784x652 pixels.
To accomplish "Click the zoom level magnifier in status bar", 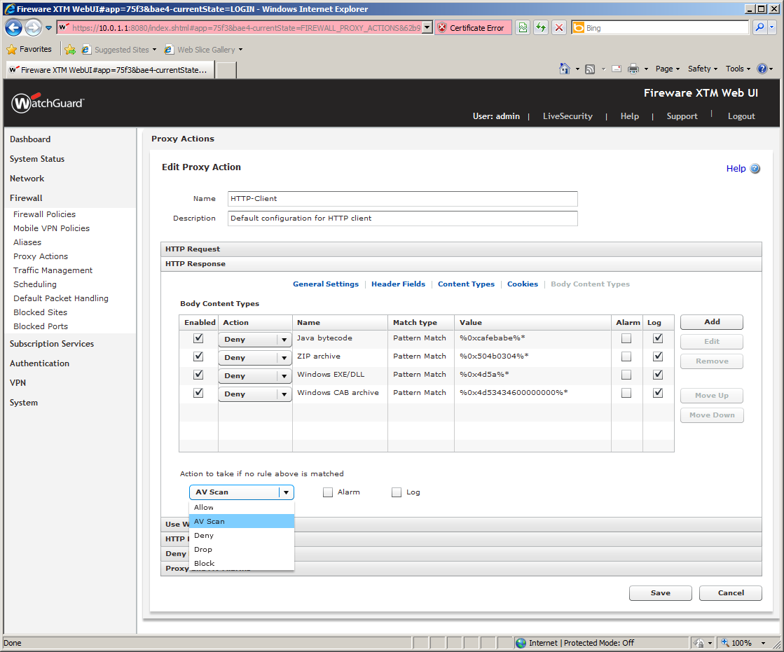I will (x=724, y=643).
